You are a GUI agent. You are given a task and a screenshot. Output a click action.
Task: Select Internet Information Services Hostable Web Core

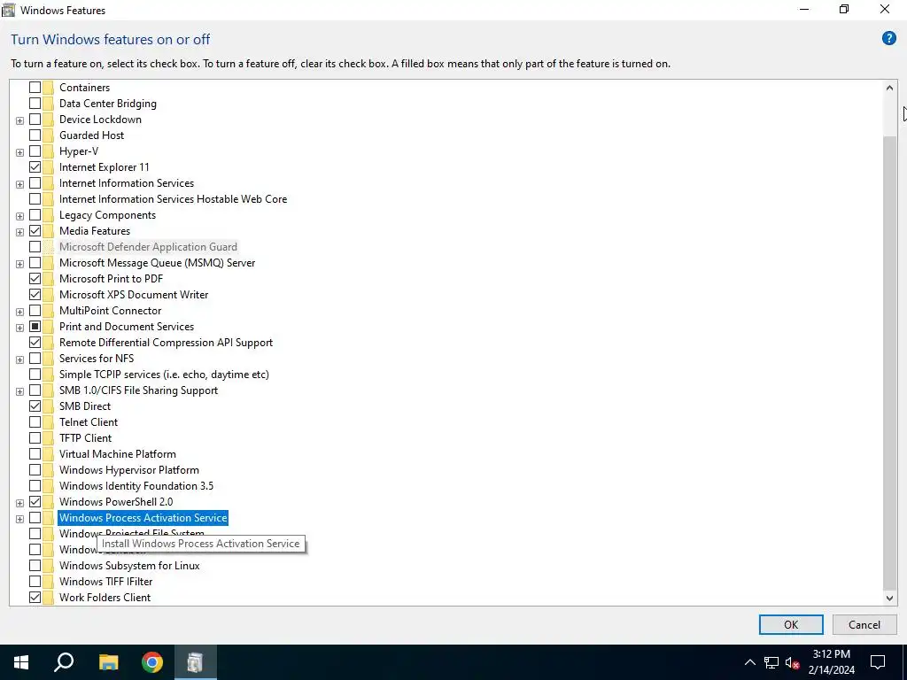click(173, 199)
